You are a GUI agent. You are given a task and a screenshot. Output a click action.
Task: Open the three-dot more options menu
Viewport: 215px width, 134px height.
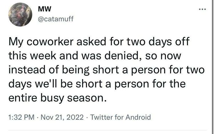(202, 9)
